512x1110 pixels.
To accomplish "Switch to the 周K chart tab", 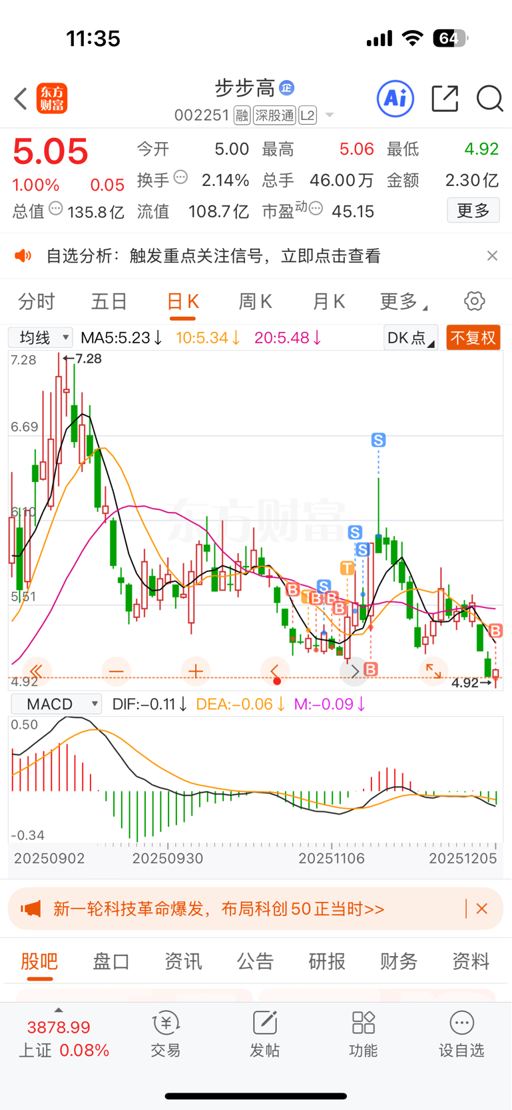I will (256, 302).
